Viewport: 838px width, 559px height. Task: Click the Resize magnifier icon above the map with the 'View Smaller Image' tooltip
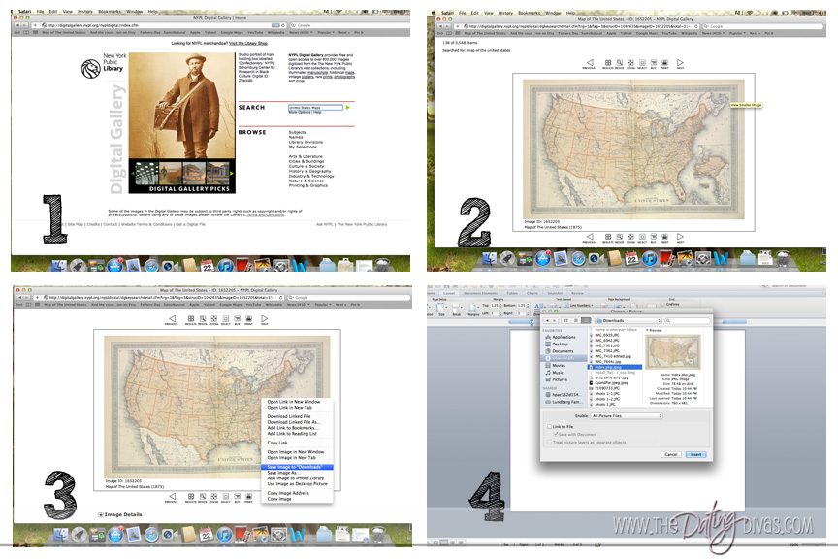pyautogui.click(x=620, y=62)
